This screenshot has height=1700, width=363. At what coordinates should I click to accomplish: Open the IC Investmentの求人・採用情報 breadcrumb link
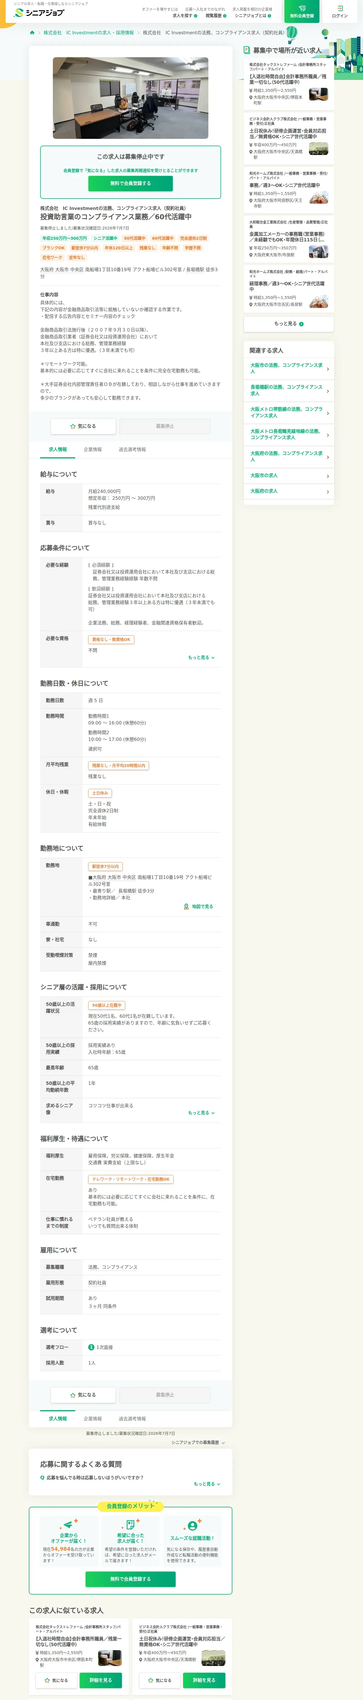[x=88, y=32]
